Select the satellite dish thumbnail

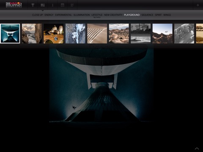point(10,33)
